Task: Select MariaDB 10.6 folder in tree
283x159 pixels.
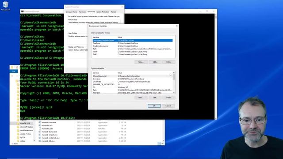Action: point(25,123)
